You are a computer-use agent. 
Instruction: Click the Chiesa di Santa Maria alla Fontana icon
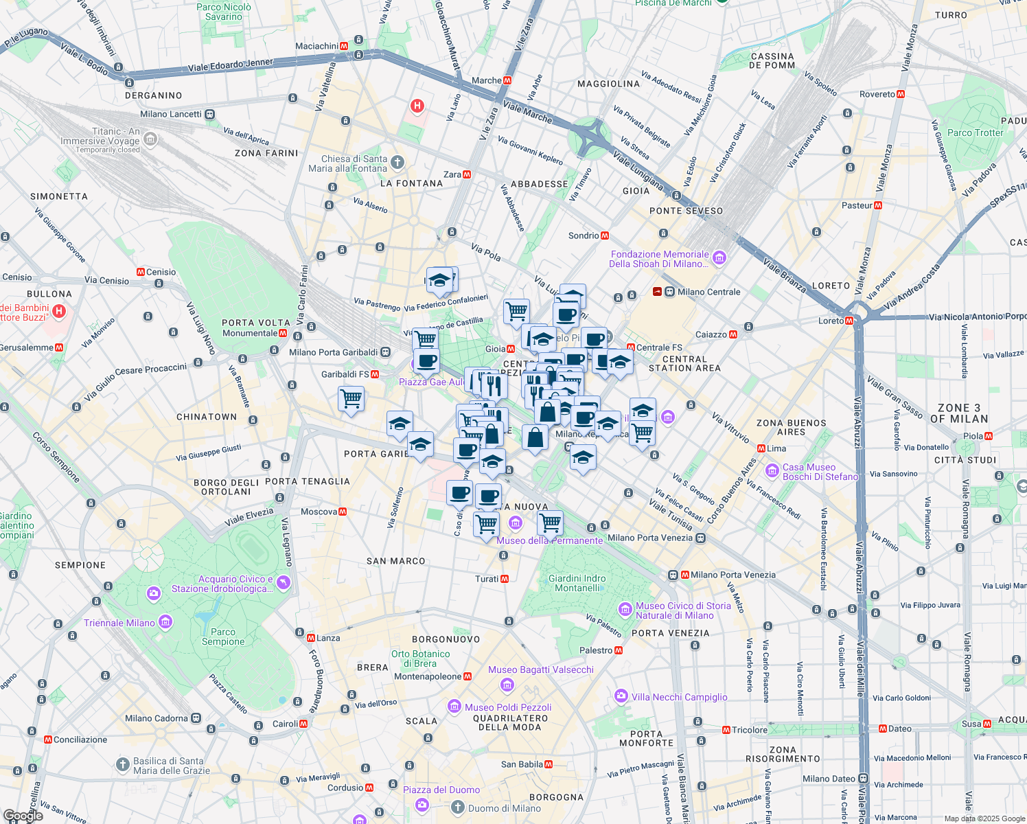pyautogui.click(x=397, y=163)
